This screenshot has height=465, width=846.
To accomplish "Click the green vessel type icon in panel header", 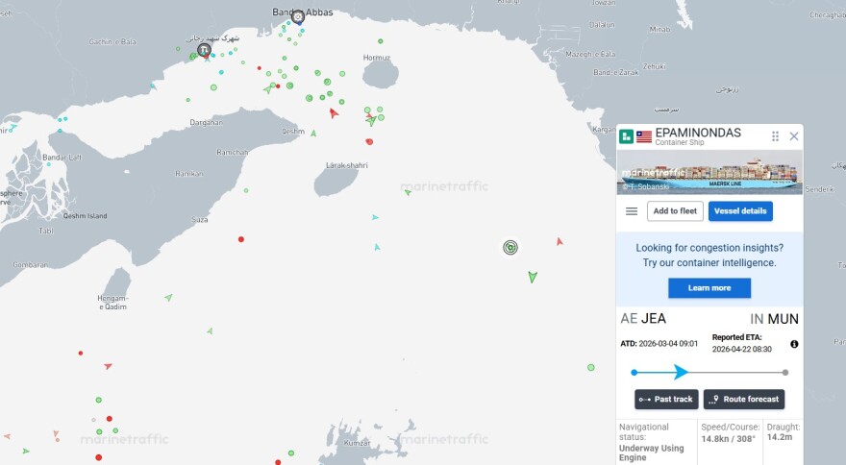I will coord(626,137).
